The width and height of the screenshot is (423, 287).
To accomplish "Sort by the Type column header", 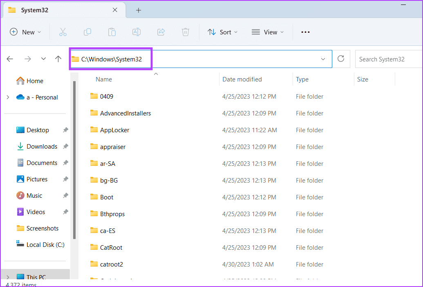I will (302, 79).
